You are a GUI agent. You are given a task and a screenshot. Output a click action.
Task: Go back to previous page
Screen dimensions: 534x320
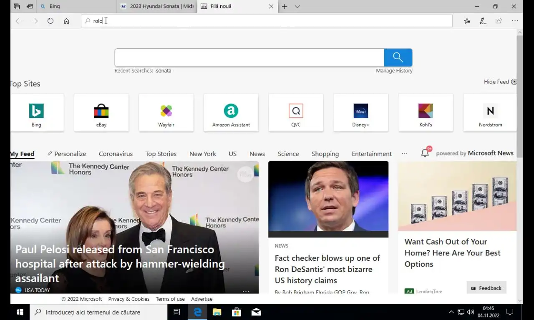pos(19,21)
